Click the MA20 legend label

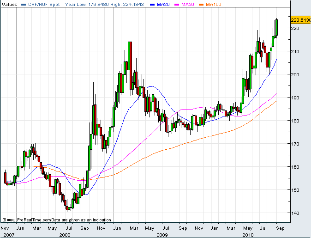tap(163, 4)
